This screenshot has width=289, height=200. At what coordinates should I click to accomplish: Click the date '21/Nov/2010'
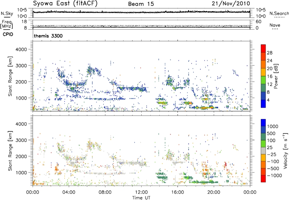[x=231, y=3]
